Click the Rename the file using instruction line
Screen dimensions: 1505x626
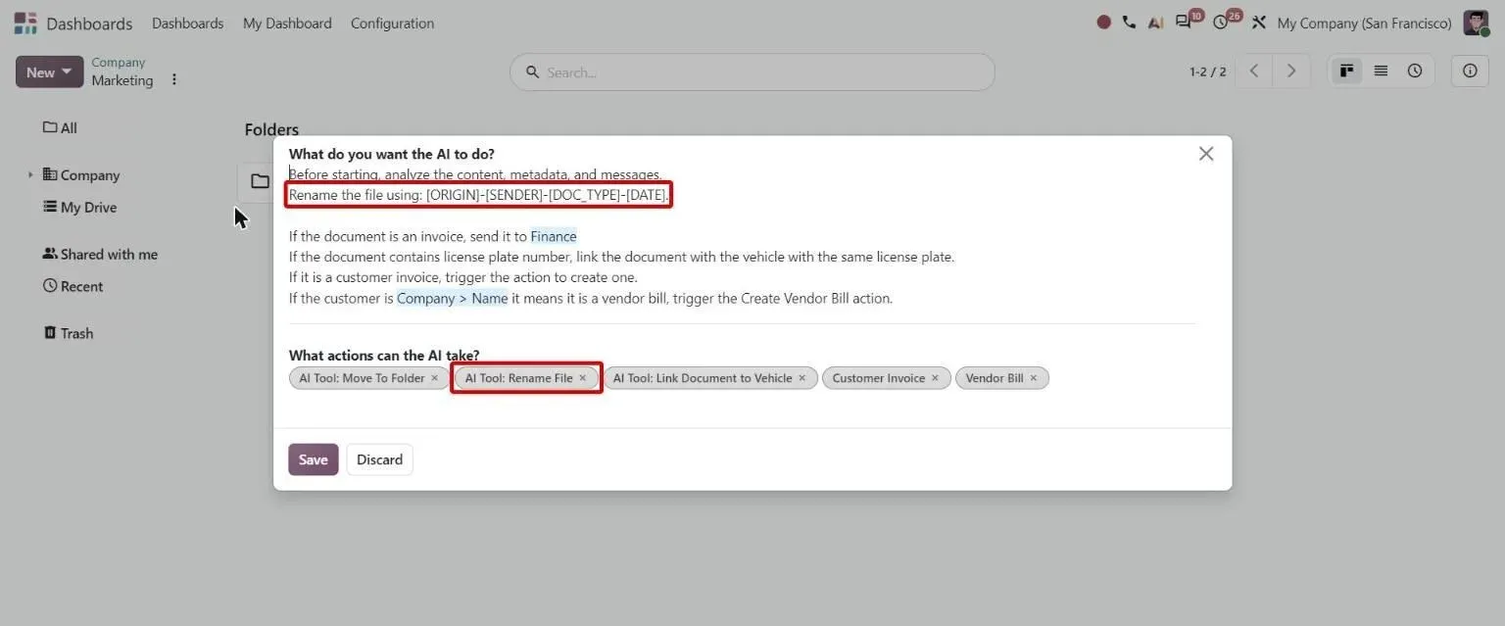(479, 195)
